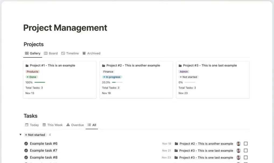
Task: Click the assignee avatar on Example task #6 row
Action: pyautogui.click(x=238, y=144)
